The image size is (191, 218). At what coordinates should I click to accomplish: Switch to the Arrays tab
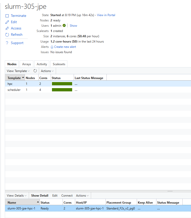[26, 64]
